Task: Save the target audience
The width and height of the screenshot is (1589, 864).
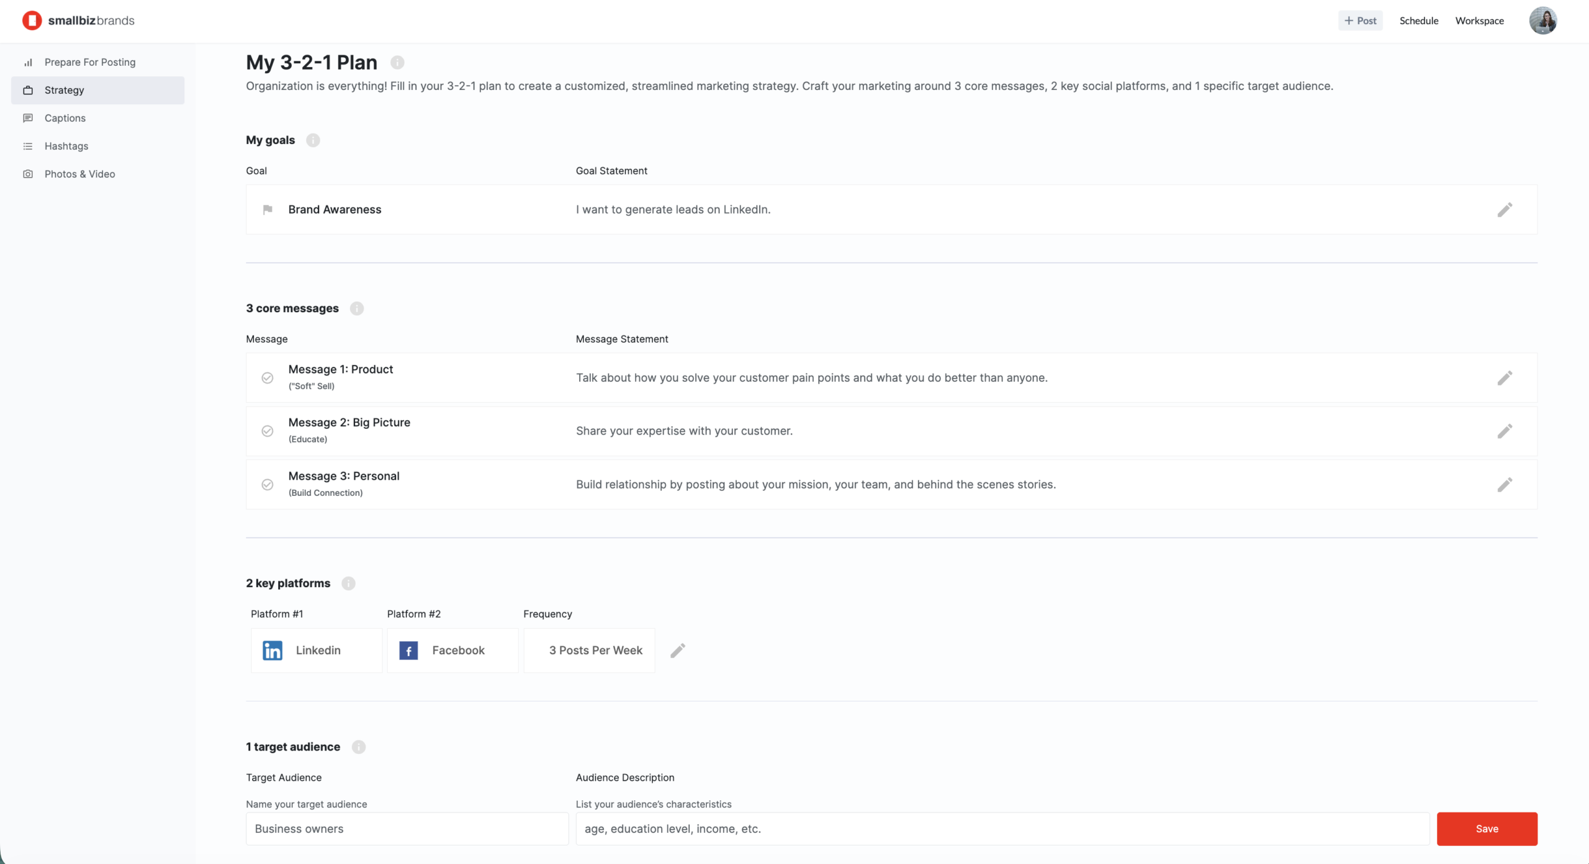Action: 1487,829
